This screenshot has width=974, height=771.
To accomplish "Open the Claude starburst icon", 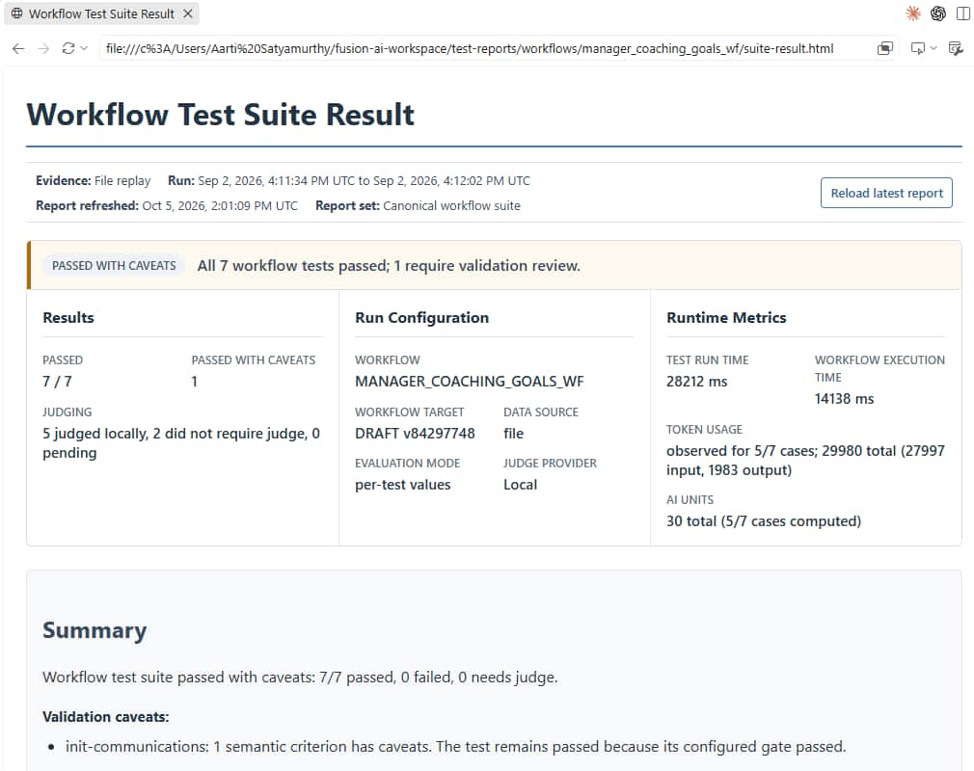I will (912, 13).
